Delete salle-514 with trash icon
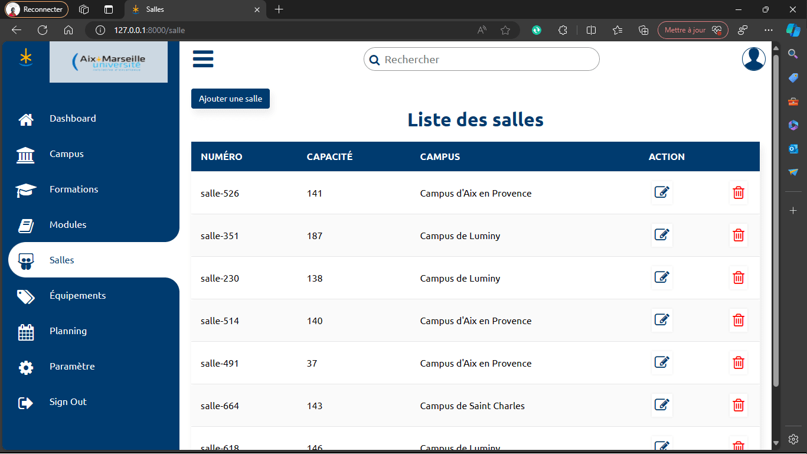Viewport: 807px width, 454px height. click(x=738, y=320)
